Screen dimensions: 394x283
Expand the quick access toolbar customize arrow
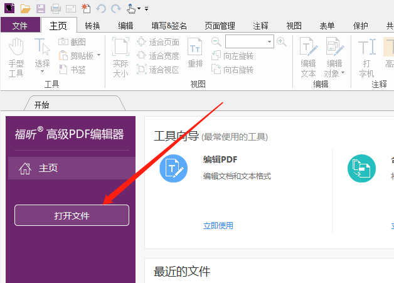[x=146, y=9]
